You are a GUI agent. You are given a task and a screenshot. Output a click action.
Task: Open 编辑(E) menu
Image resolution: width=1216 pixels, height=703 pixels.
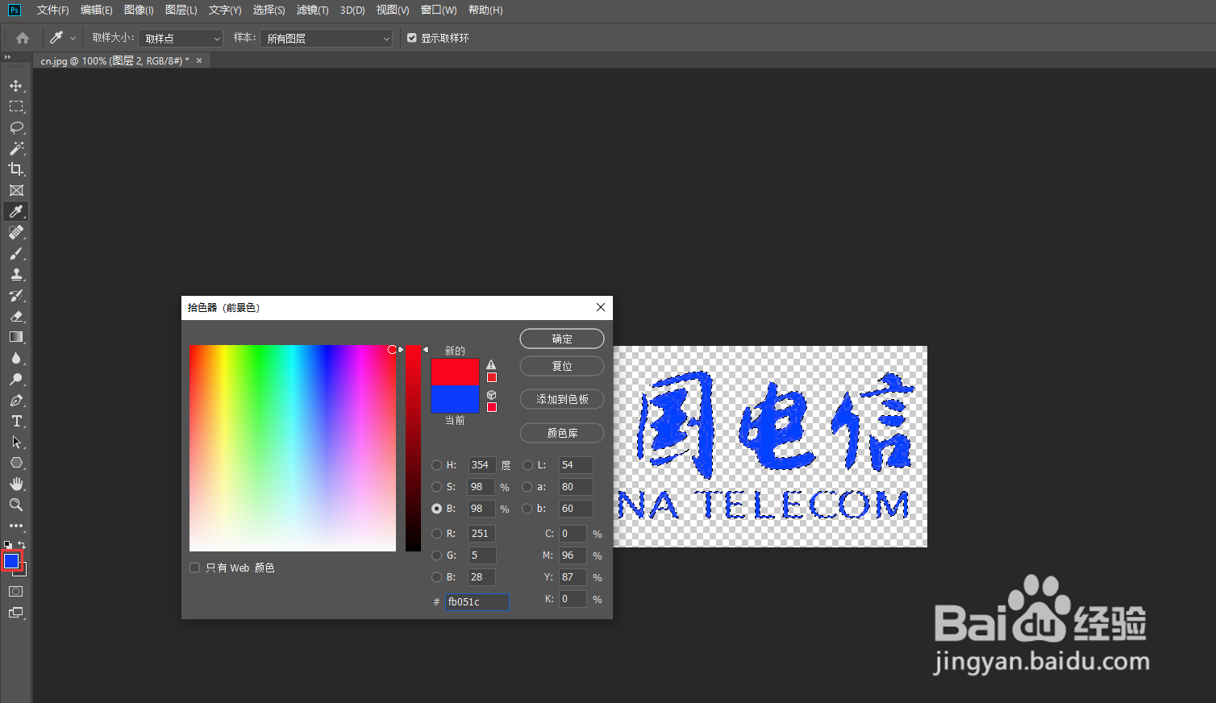(97, 10)
